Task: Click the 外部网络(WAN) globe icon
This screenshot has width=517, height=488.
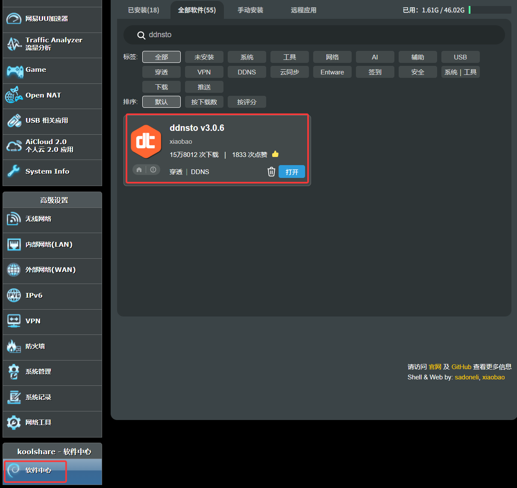Action: click(x=14, y=270)
